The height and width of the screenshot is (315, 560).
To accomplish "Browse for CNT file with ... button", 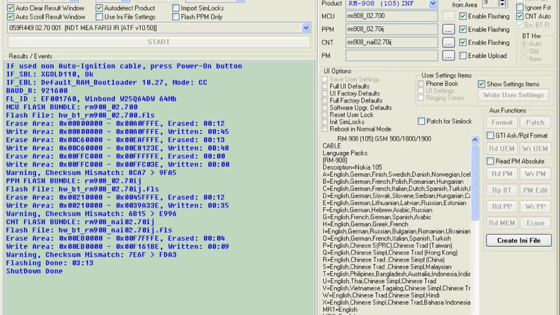I will (448, 42).
